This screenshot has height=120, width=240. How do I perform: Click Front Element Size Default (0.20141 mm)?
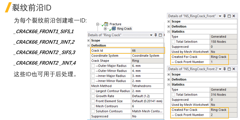(x=148, y=101)
